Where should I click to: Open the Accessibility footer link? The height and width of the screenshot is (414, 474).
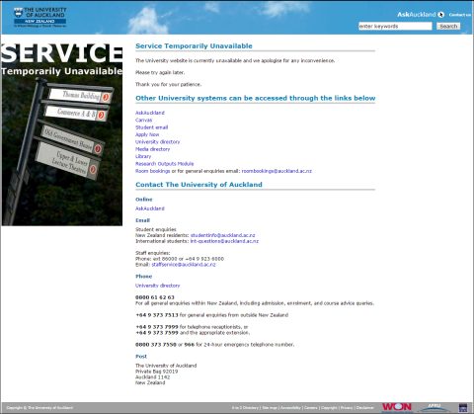(290, 408)
